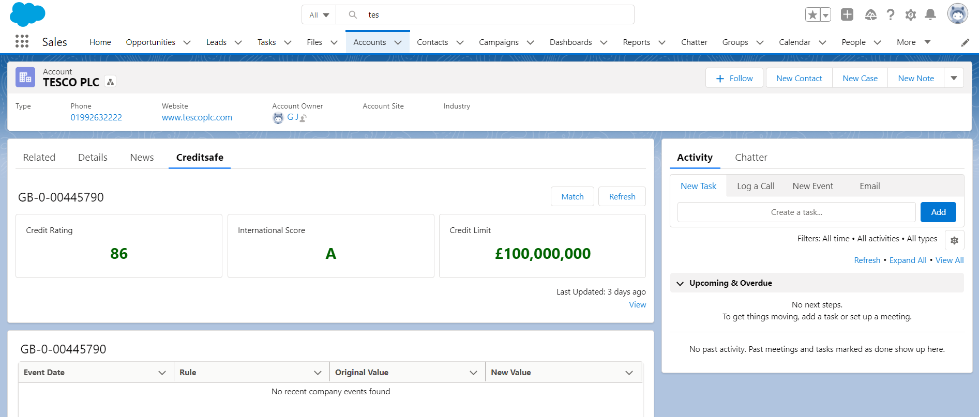Open the Trailhead guidance icon

870,15
